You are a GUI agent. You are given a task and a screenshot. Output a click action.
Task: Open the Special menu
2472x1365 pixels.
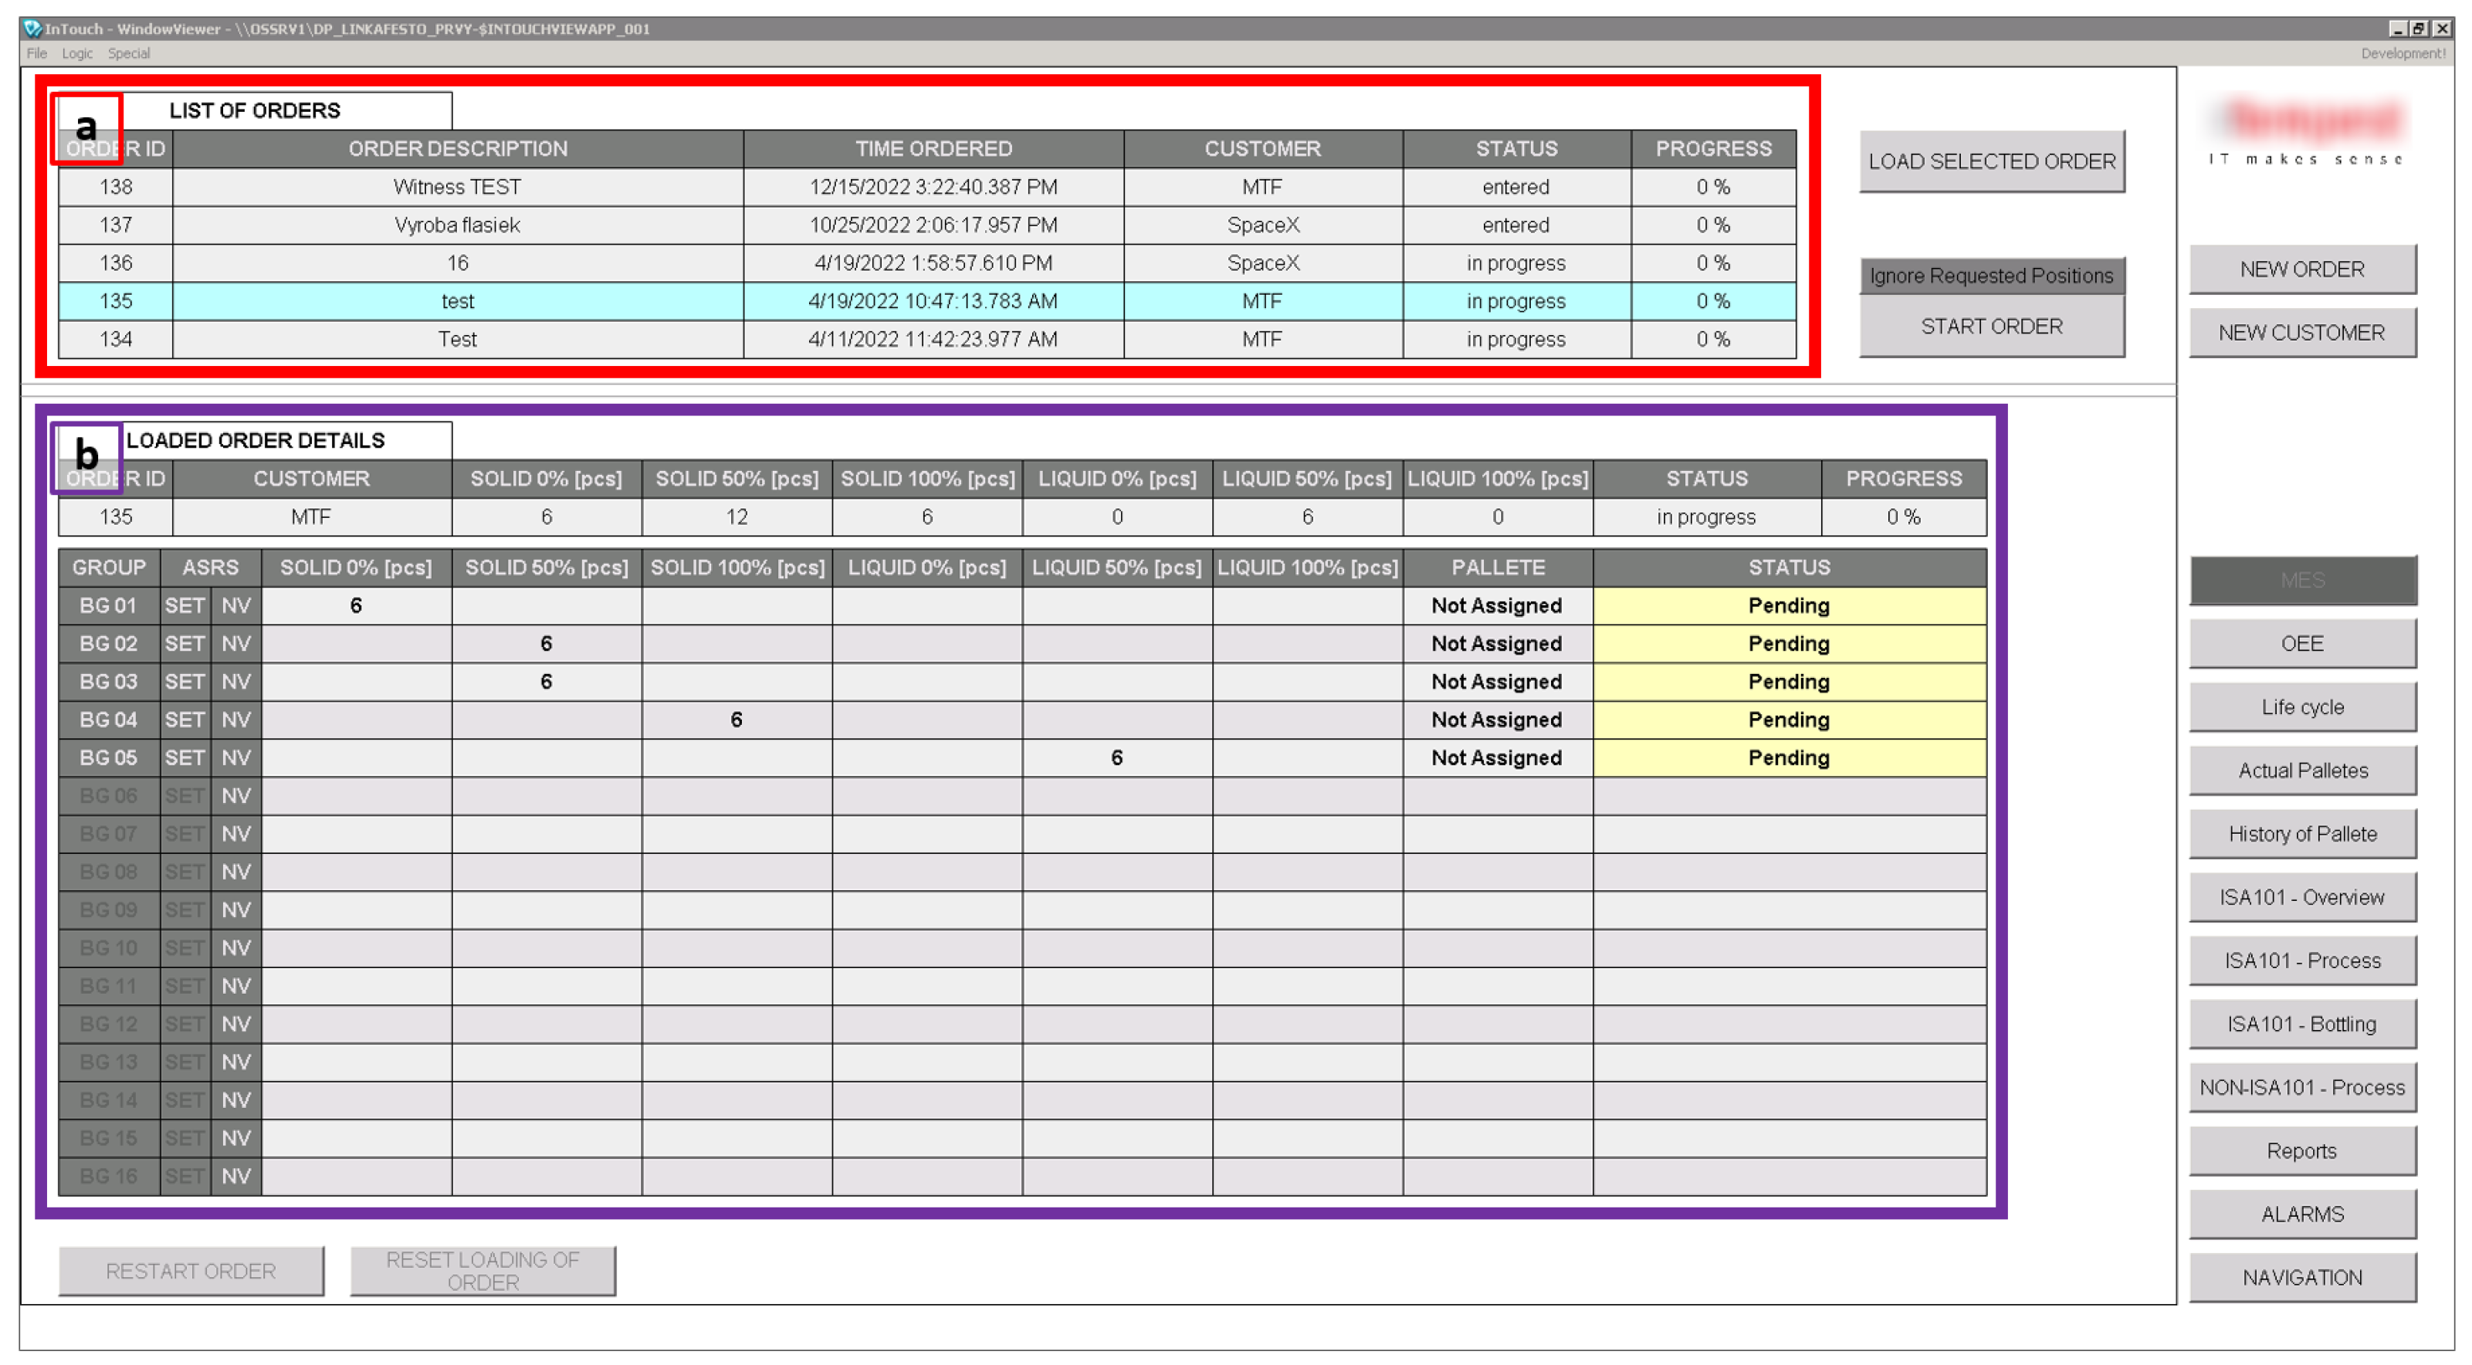(129, 54)
